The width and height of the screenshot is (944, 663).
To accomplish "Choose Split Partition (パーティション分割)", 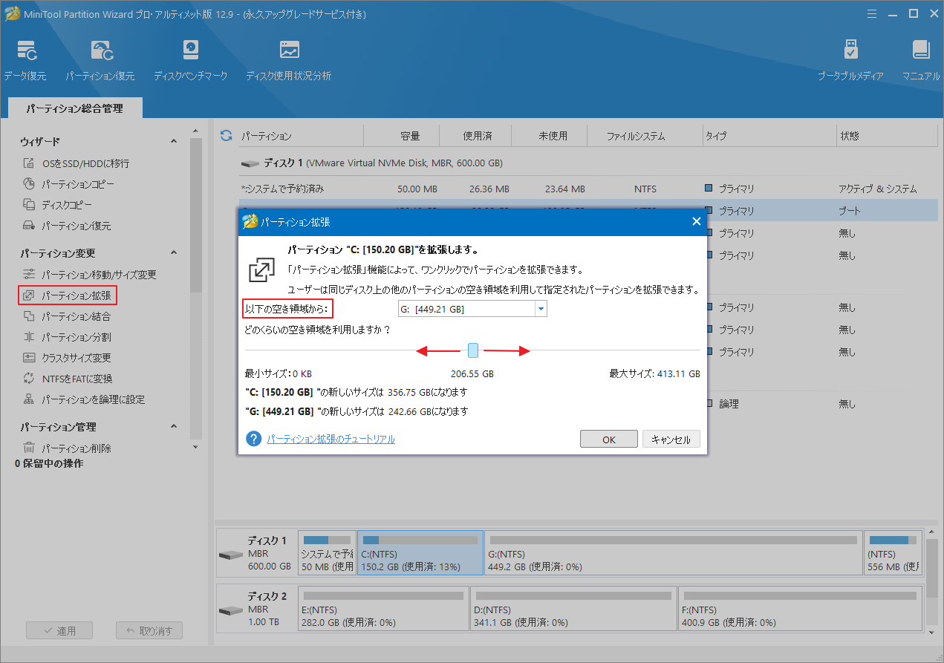I will click(x=67, y=337).
